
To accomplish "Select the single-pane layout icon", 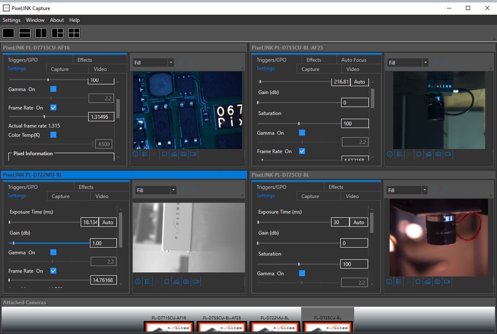I will (8, 33).
